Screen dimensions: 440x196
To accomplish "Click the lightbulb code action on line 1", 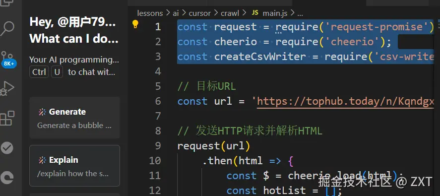I will tap(135, 24).
